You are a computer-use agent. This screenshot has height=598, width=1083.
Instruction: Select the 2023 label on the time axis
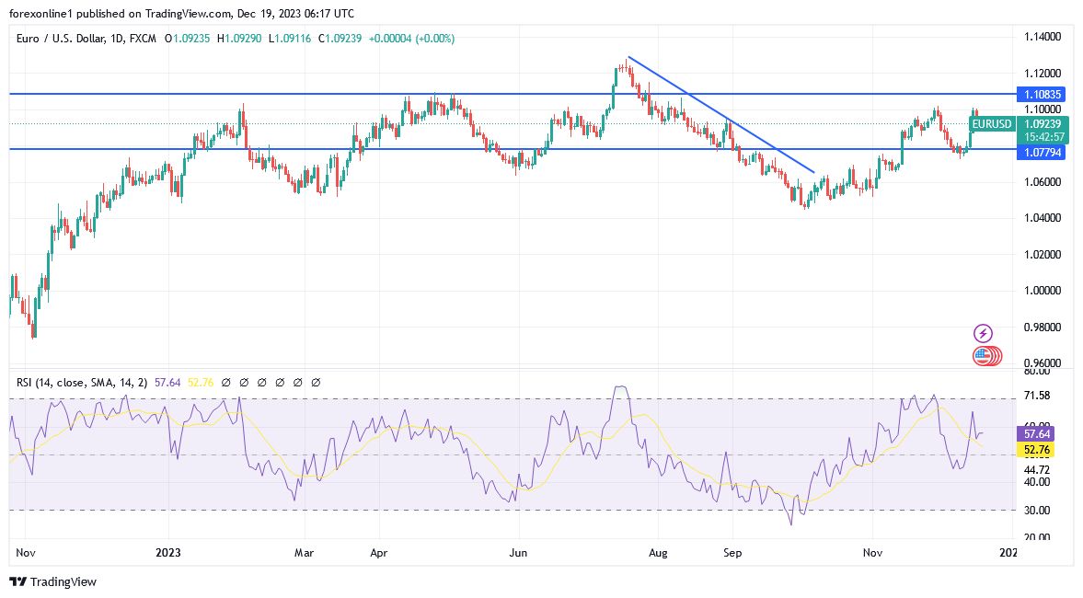pos(167,553)
